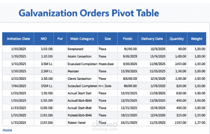Click the Galvanization Orders Pivot Table title
Image resolution: width=210 pixels, height=134 pixels.
click(x=89, y=13)
